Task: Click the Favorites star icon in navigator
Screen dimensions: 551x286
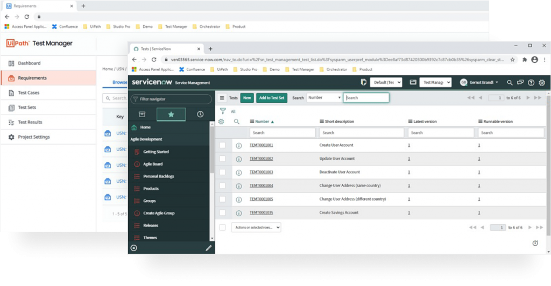Action: (x=171, y=114)
